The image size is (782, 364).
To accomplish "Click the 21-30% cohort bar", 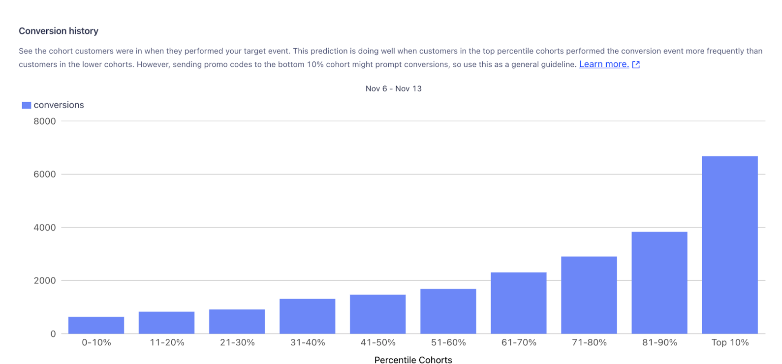I will 237,321.
